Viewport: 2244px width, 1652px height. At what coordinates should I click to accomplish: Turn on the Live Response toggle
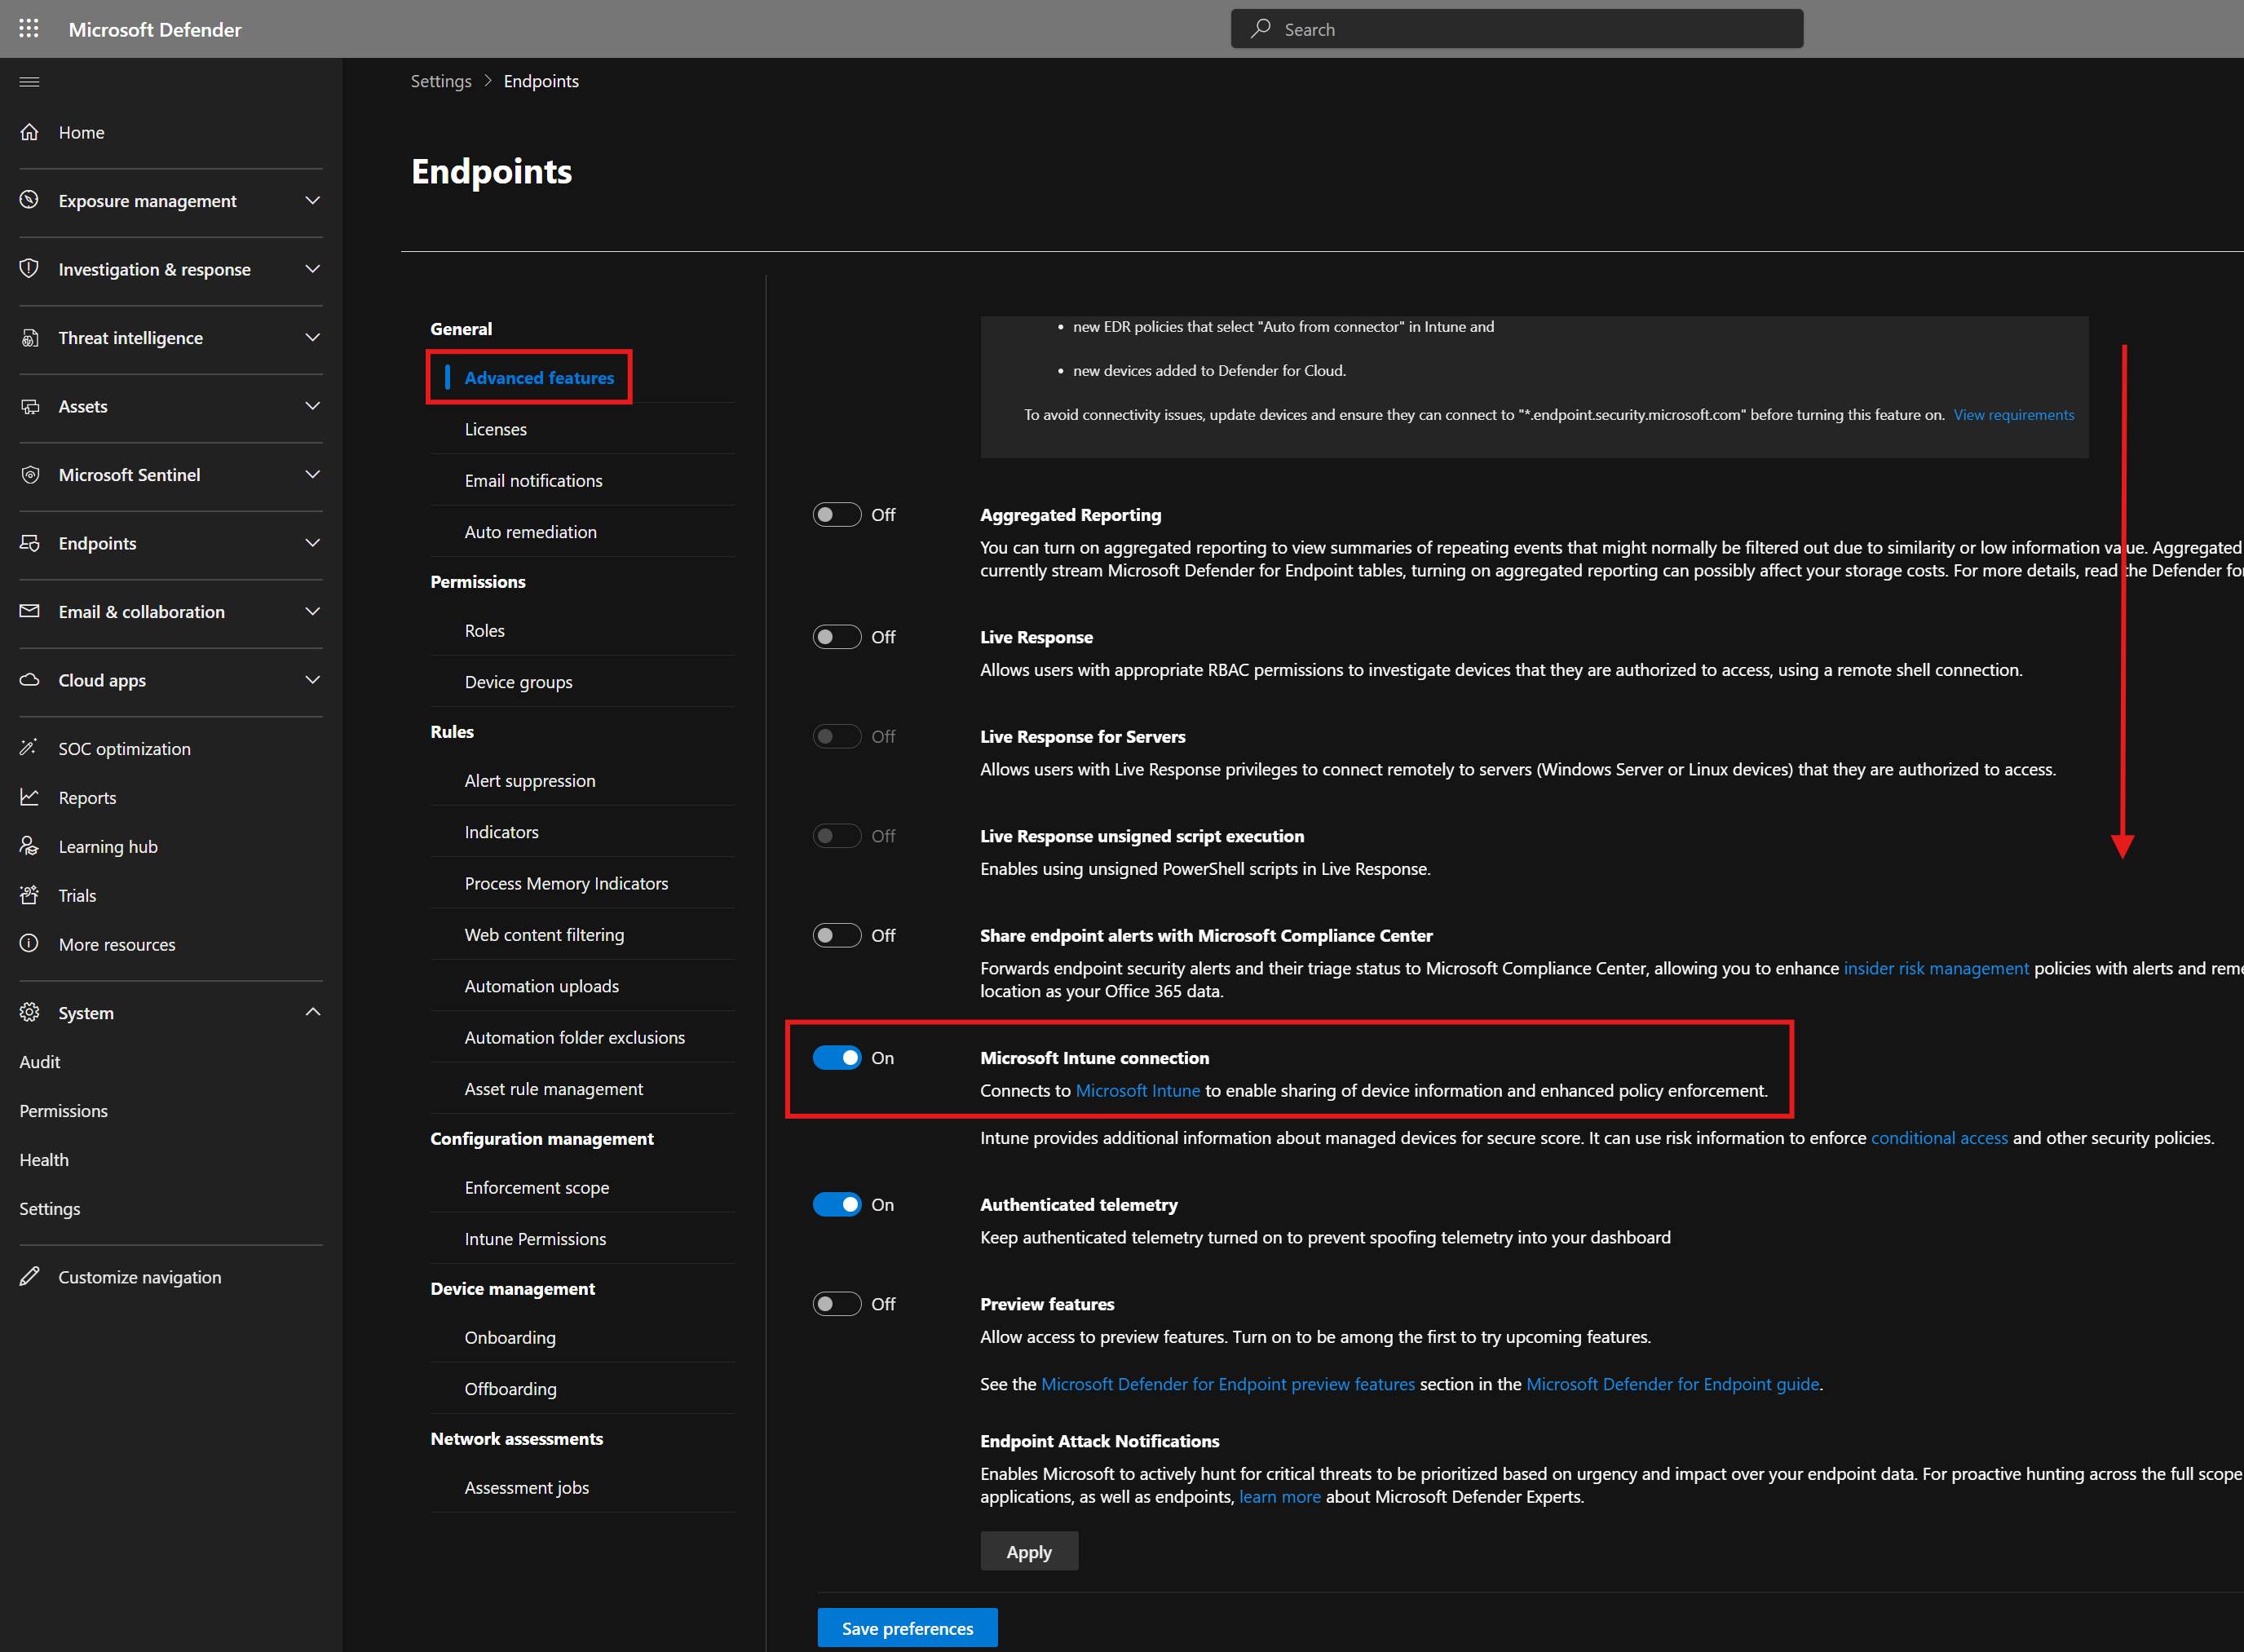[836, 637]
